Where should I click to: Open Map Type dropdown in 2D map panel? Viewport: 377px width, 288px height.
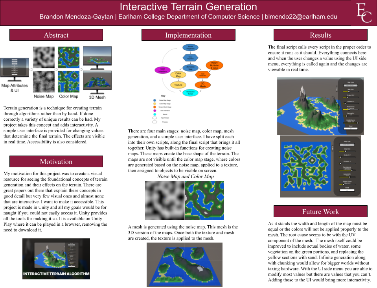coord(347,145)
